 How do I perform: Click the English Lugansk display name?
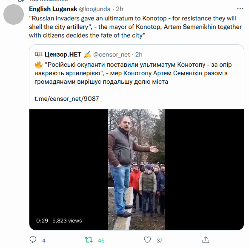coord(53,9)
